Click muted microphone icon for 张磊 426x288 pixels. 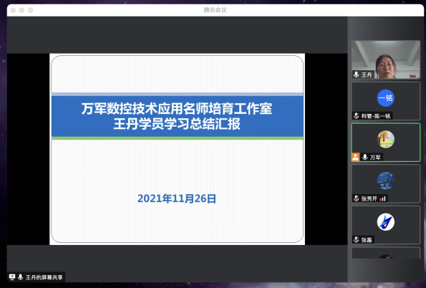tap(356, 239)
